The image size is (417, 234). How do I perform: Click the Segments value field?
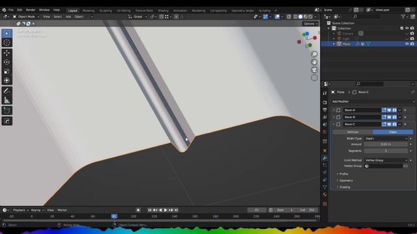coord(386,151)
